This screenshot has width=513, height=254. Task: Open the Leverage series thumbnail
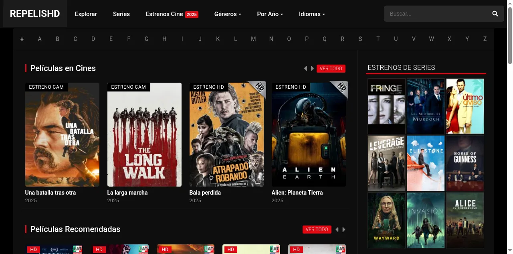[x=386, y=163]
